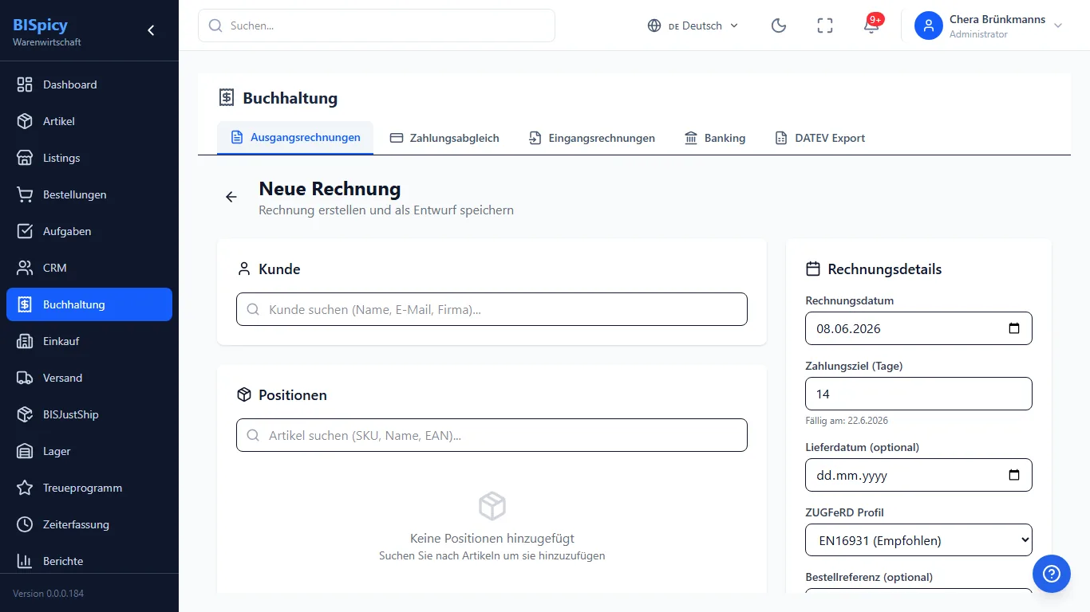Viewport: 1090px width, 612px height.
Task: Open Lager in the sidebar
Action: point(89,451)
